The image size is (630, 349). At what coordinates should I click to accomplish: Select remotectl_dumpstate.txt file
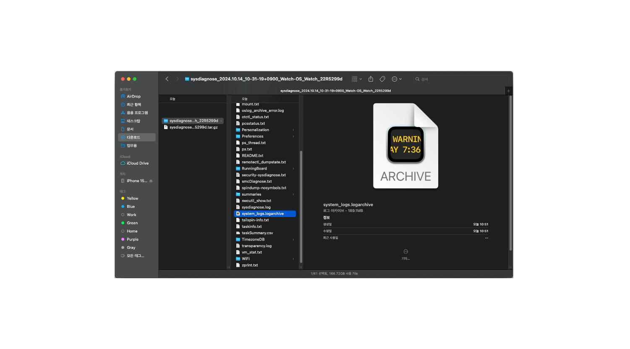[265, 162]
